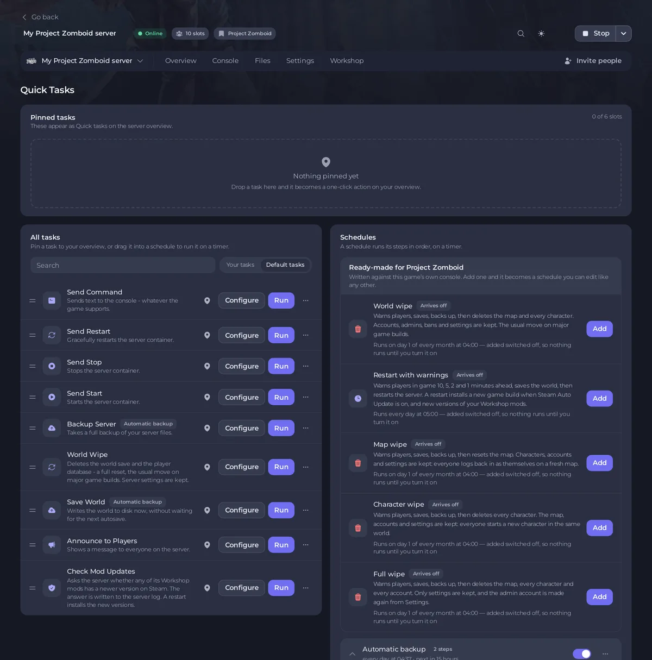Add the Restart with warnings schedule
The image size is (652, 660).
(x=599, y=399)
